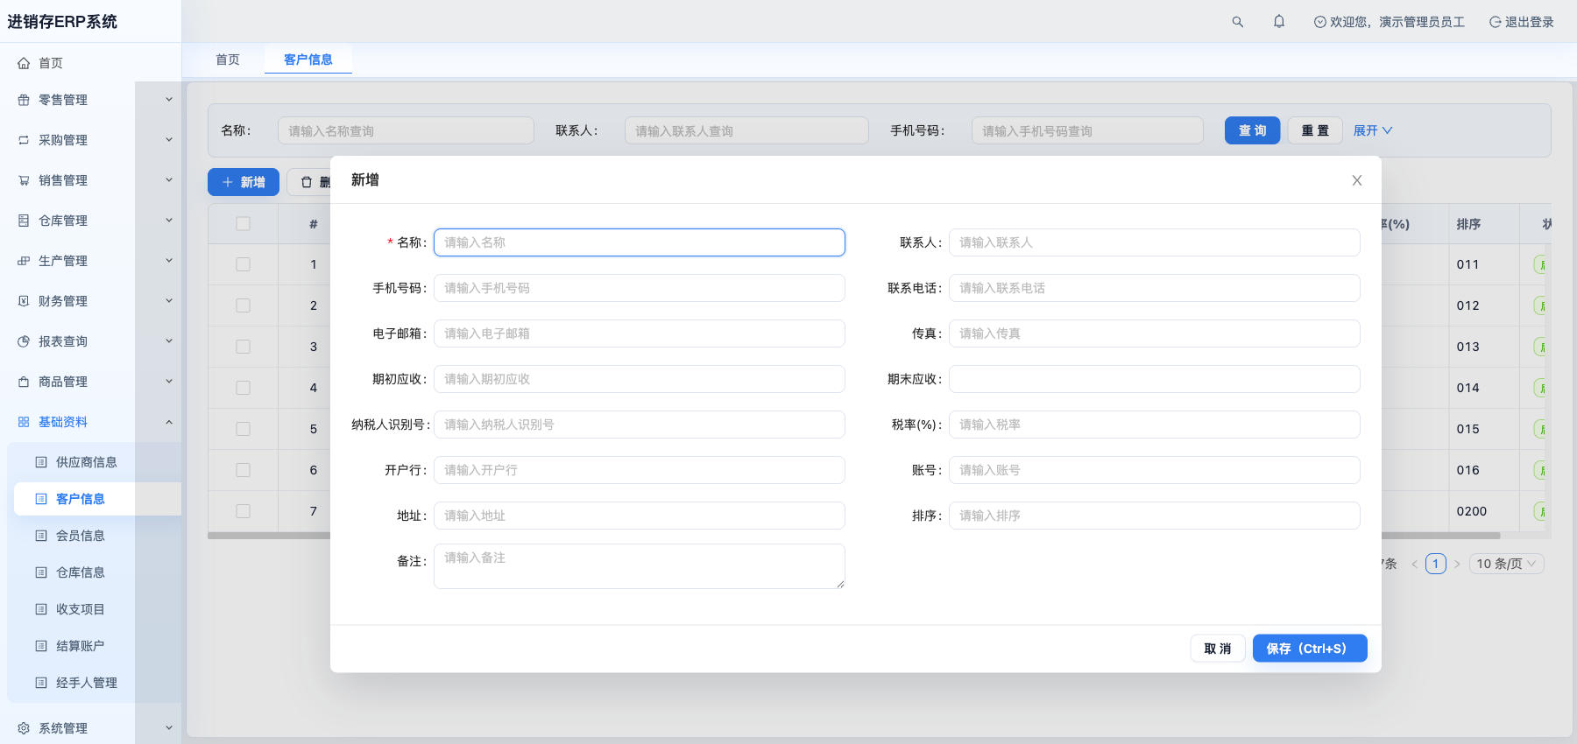Click the 保存 (Ctrl+S) button
1577x744 pixels.
click(x=1310, y=649)
